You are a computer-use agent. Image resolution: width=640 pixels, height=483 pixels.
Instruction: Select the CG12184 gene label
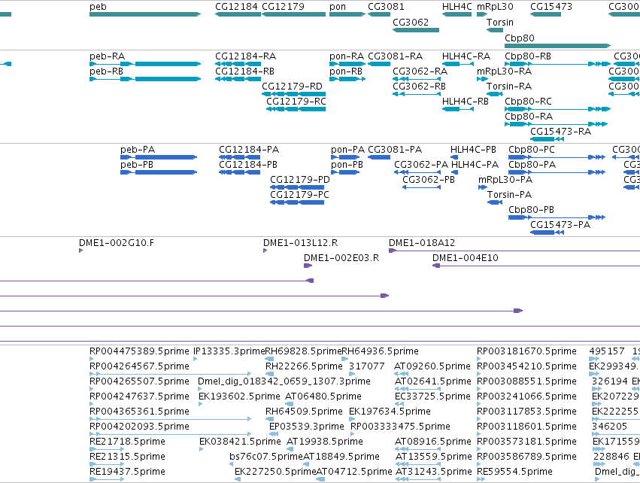pos(236,7)
